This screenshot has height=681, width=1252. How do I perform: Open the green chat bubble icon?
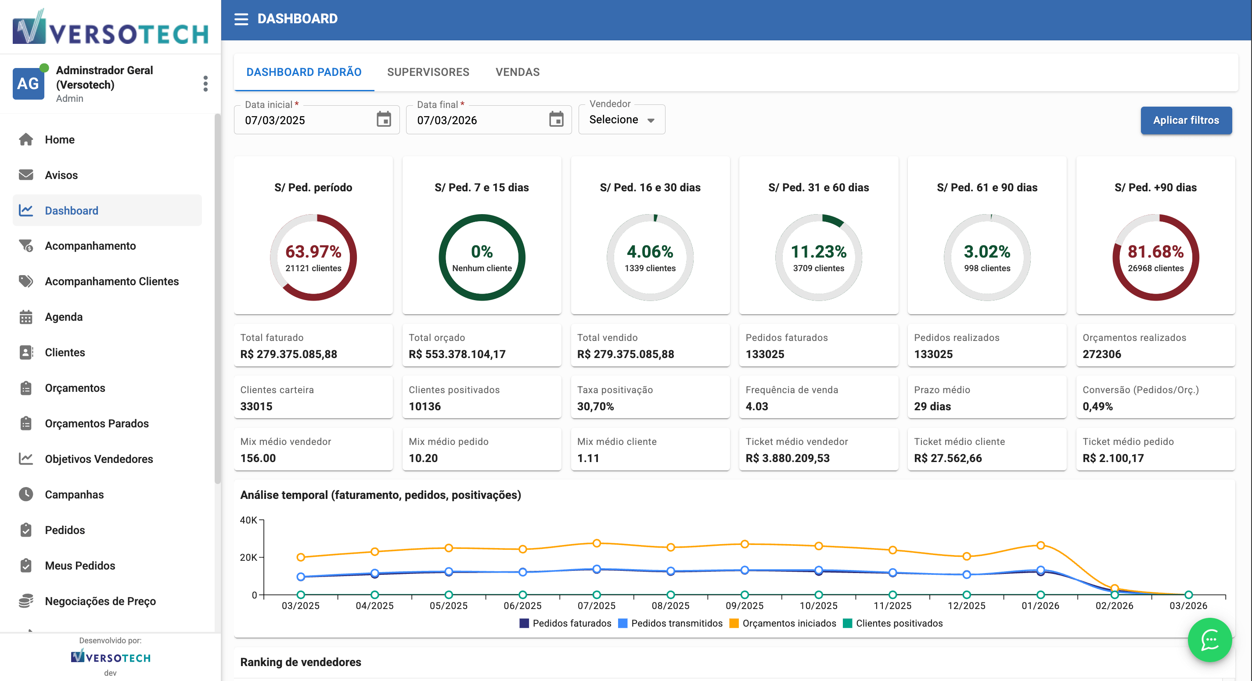tap(1210, 640)
